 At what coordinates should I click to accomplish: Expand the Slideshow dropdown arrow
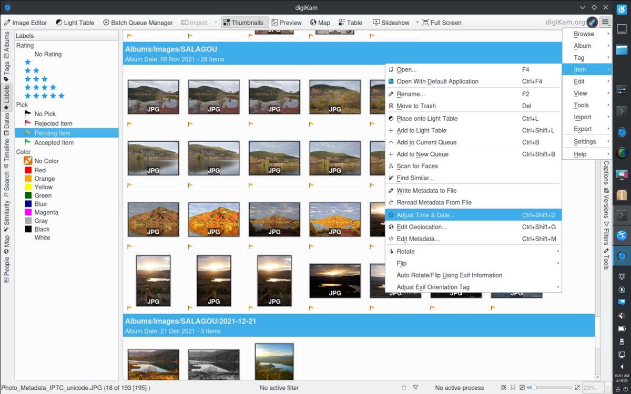[x=417, y=23]
